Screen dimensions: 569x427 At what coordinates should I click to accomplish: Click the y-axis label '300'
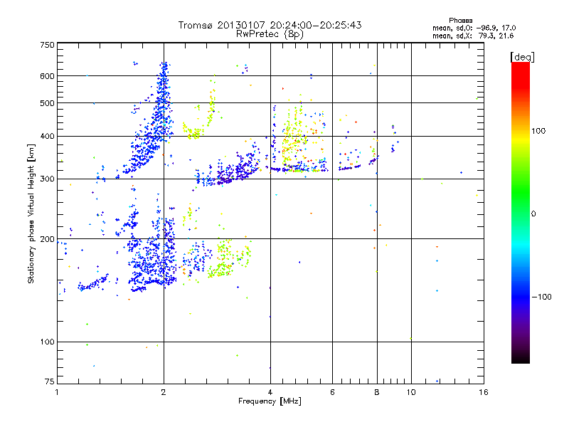tap(47, 179)
